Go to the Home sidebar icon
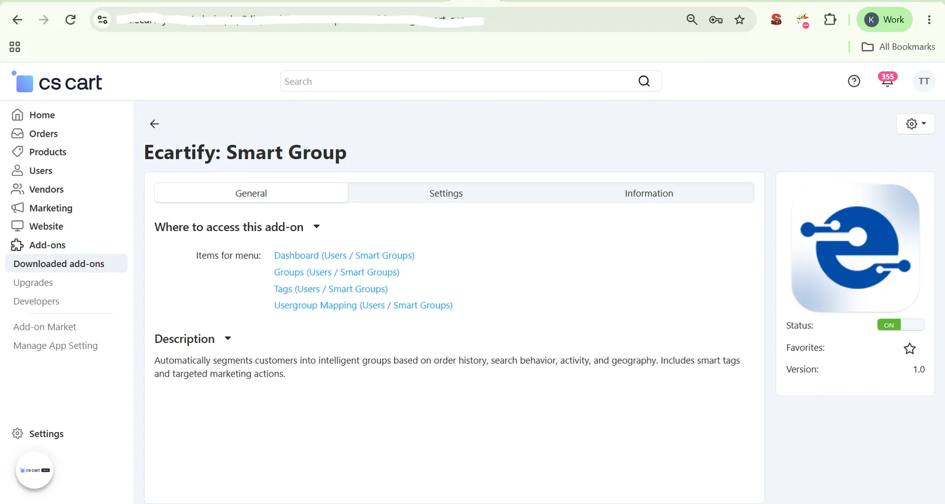This screenshot has height=504, width=945. pyautogui.click(x=18, y=115)
